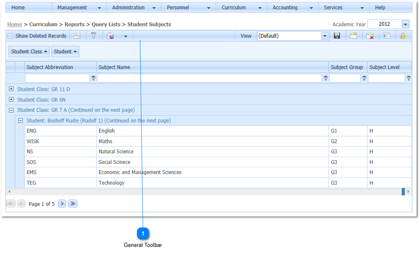The image size is (420, 255).
Task: Open the View (Default) combo box
Action: point(293,36)
